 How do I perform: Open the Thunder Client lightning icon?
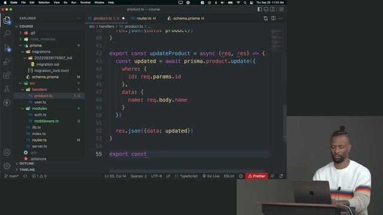click(7, 102)
